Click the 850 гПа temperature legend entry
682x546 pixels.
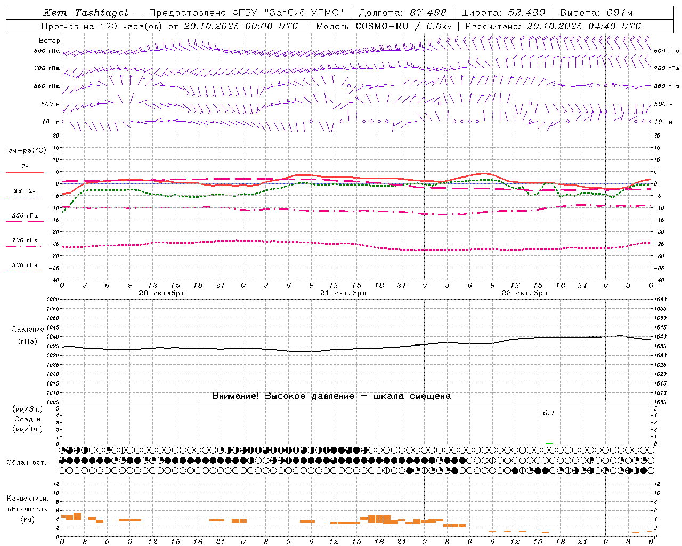coord(25,216)
